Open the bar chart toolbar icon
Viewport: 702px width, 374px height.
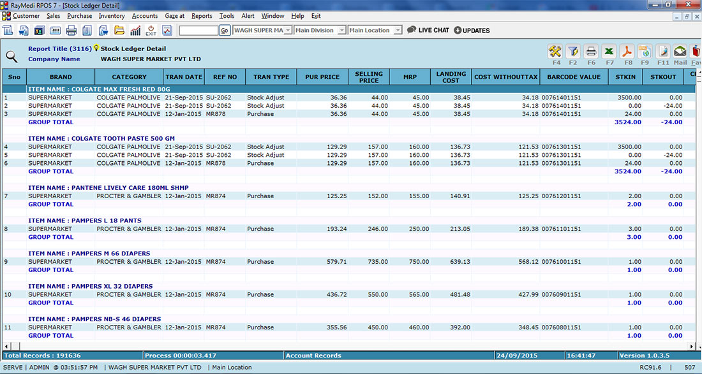click(135, 30)
